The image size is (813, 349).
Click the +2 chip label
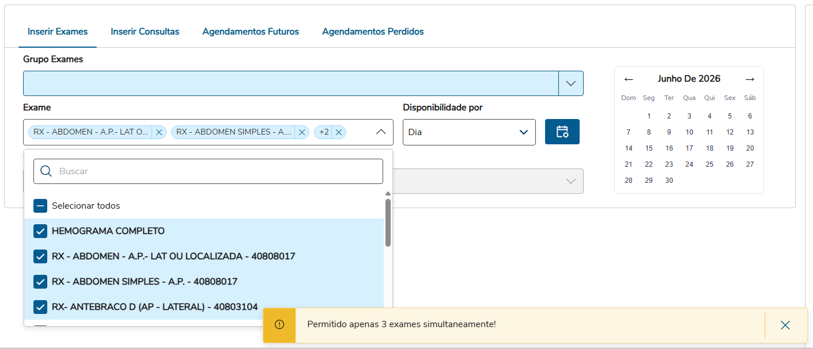(x=324, y=132)
